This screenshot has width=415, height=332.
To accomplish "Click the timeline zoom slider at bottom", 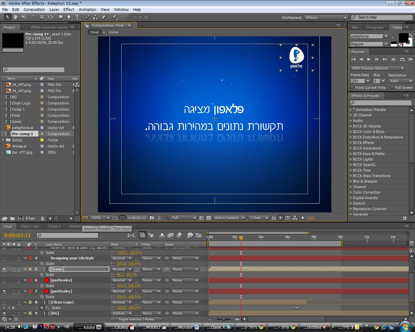I will [x=224, y=319].
